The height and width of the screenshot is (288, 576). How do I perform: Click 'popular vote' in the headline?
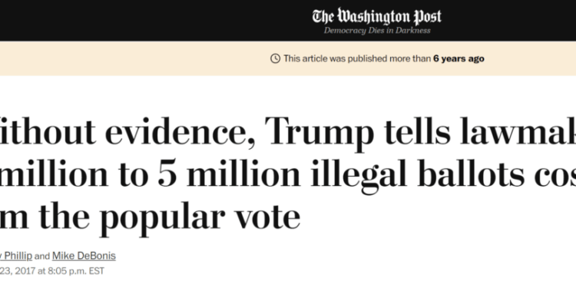pyautogui.click(x=200, y=217)
